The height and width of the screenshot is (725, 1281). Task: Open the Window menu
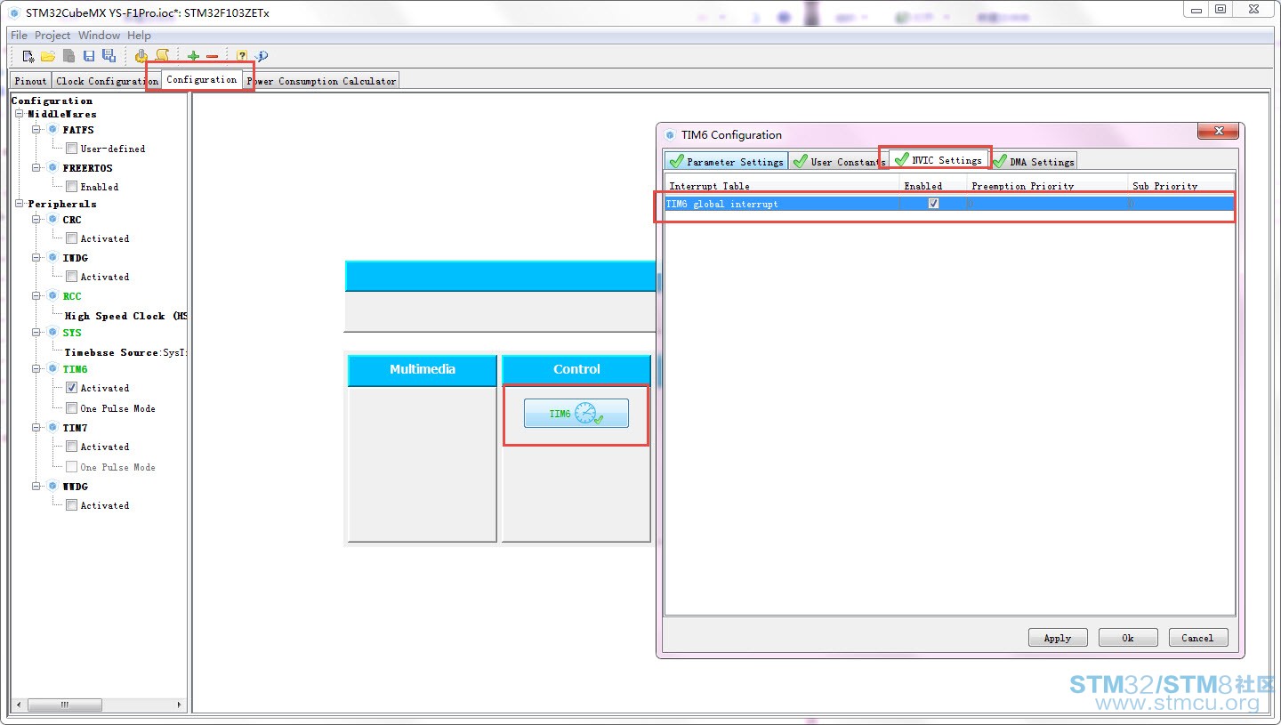coord(99,36)
